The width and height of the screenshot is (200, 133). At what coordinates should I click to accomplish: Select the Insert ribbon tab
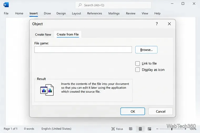point(33,13)
